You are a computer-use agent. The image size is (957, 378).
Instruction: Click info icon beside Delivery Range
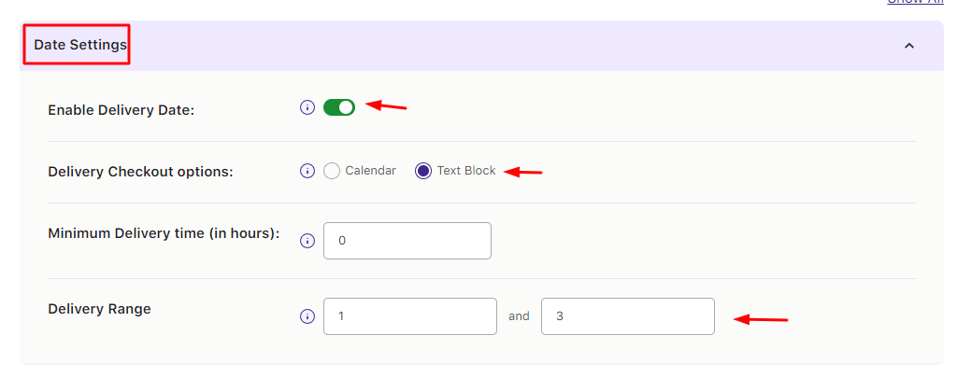(307, 316)
